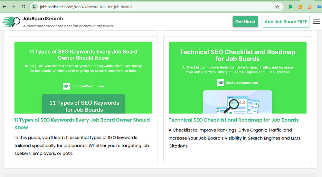Image resolution: width=322 pixels, height=177 pixels.
Task: Open 'Technical SEO Checklist and Roadmap for Job Boards' link
Action: click(233, 120)
